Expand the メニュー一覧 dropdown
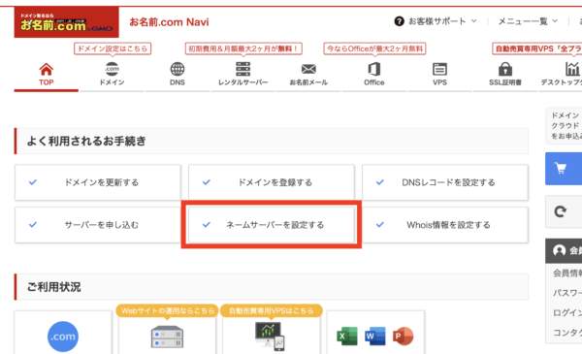 point(528,21)
